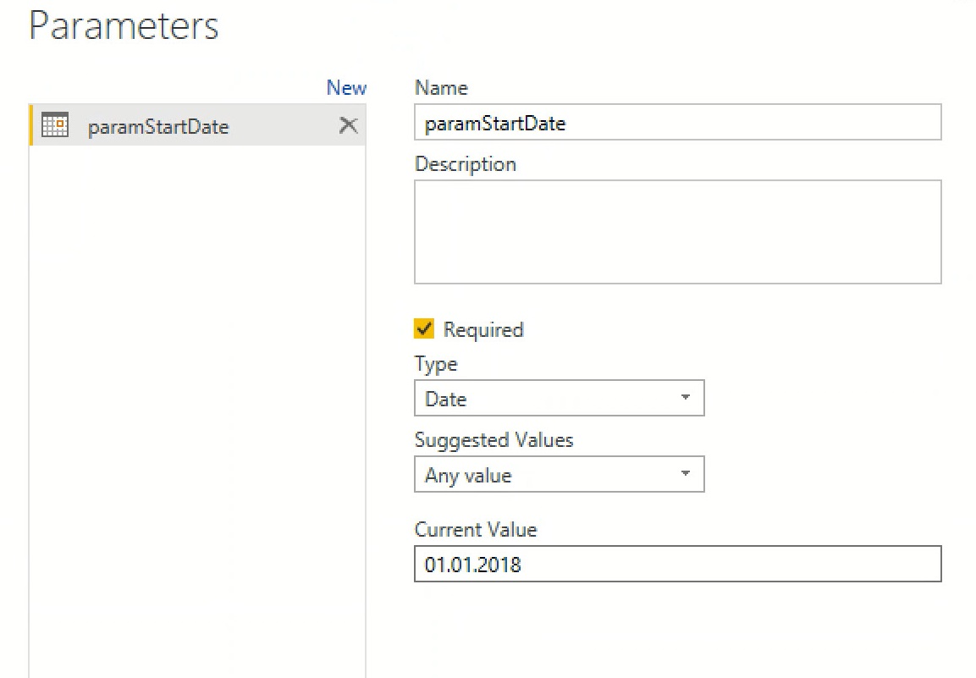Click the checkmark inside the Required box

point(423,328)
